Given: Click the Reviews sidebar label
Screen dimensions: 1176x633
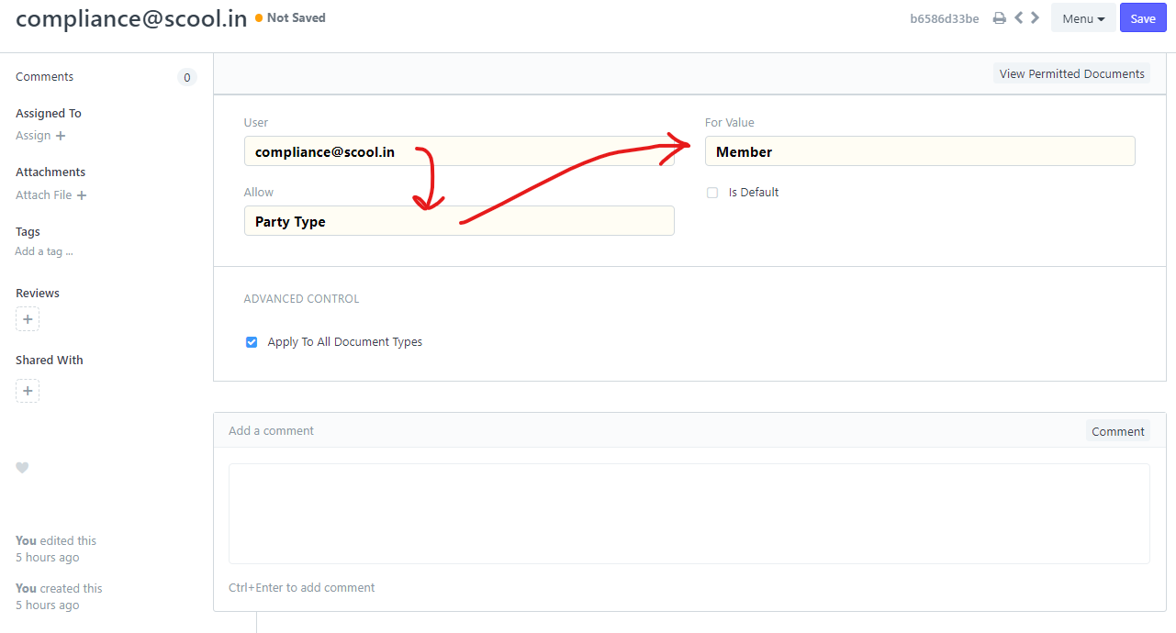Looking at the screenshot, I should click(x=38, y=294).
